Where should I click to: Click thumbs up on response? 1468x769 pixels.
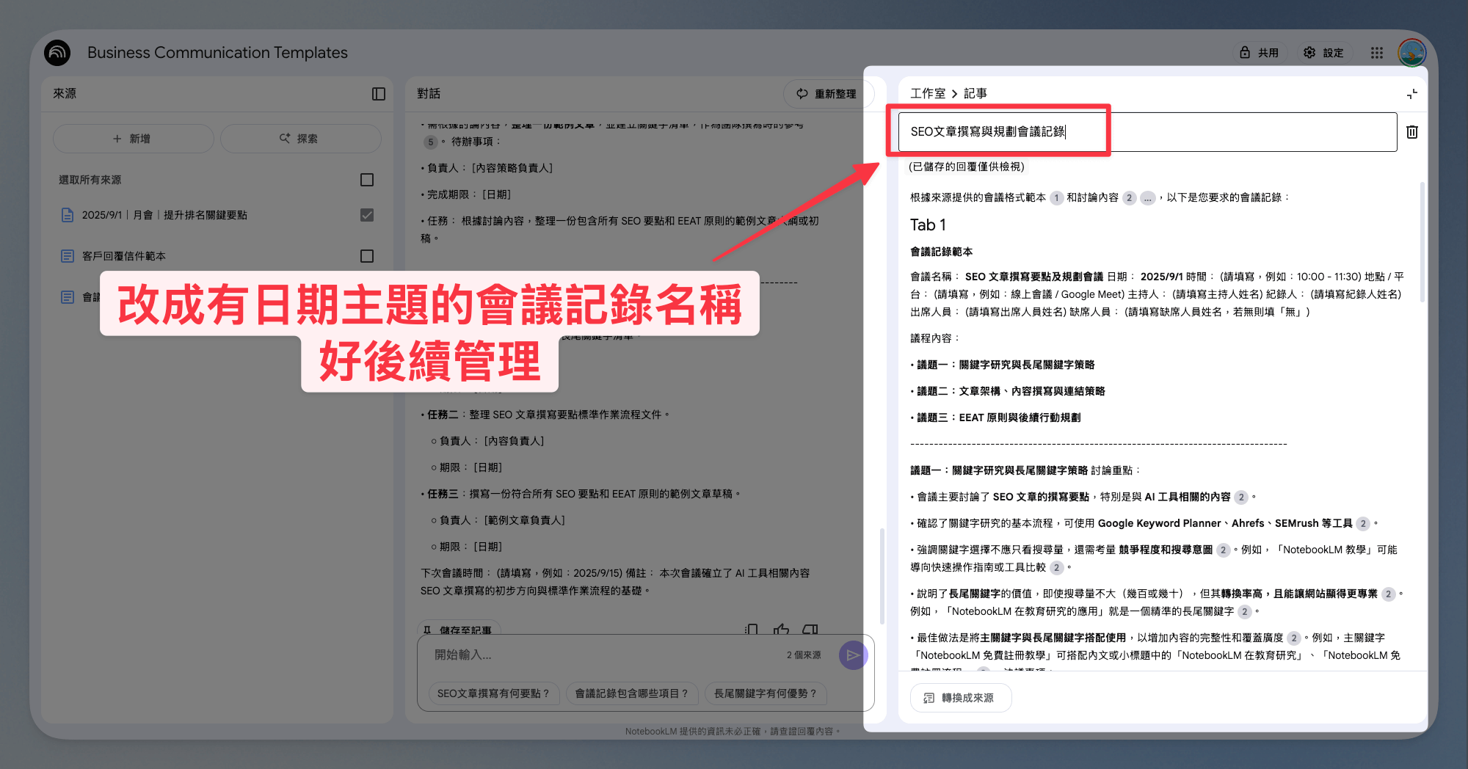point(781,630)
